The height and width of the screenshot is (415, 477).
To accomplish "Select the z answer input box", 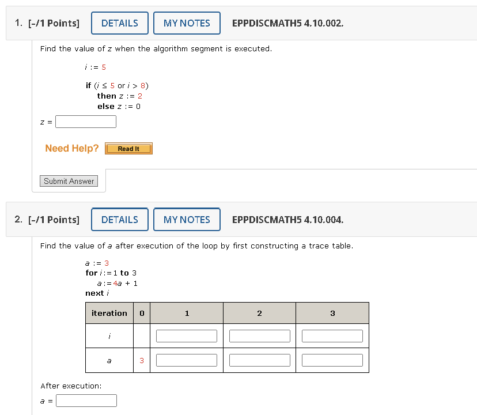I will pyautogui.click(x=85, y=121).
